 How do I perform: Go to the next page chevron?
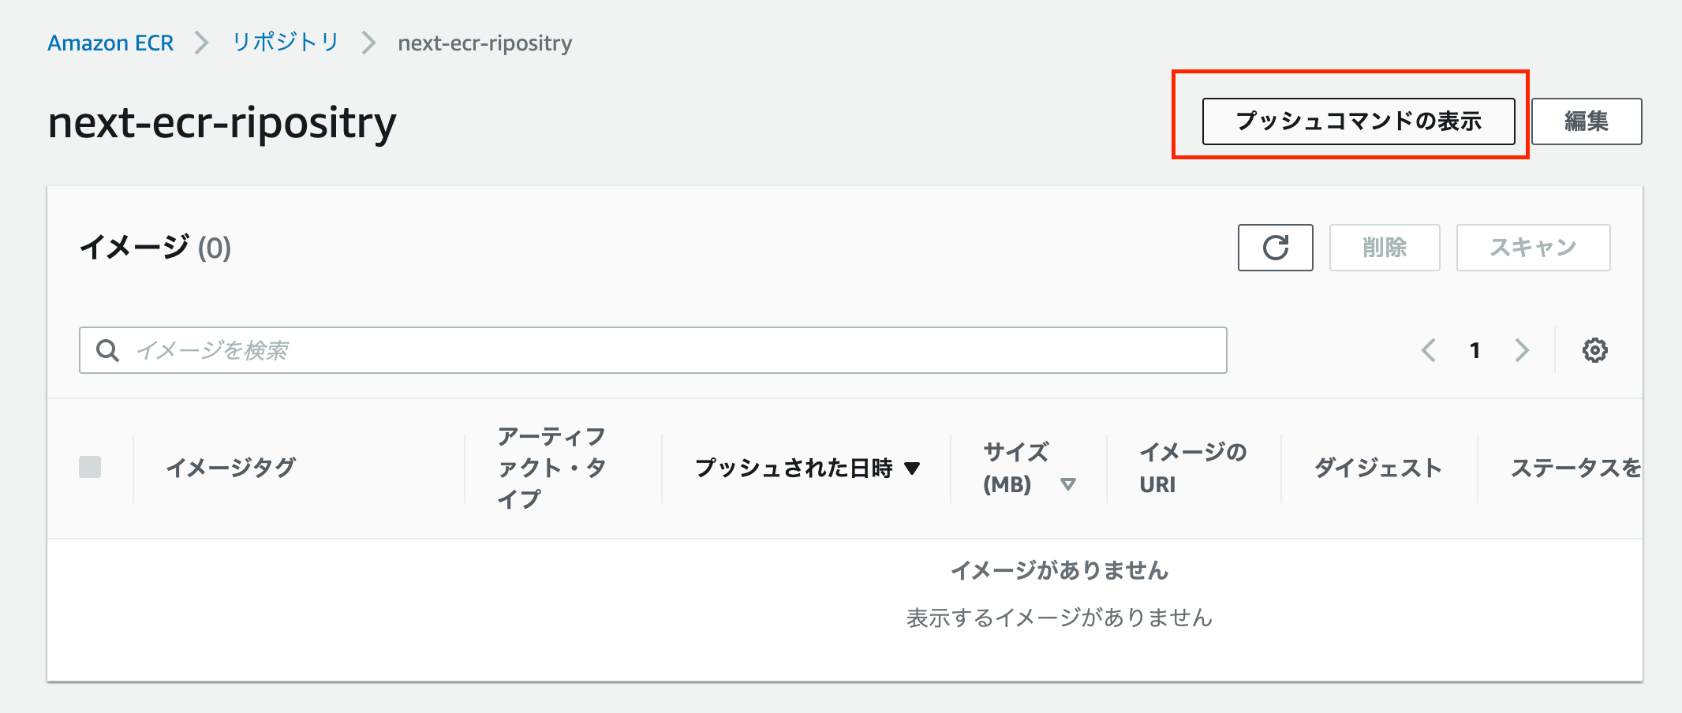coord(1522,350)
